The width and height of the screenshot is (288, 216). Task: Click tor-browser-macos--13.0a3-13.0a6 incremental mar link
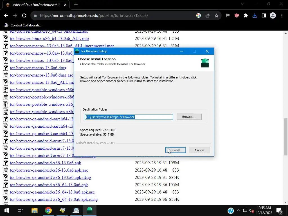[62, 46]
